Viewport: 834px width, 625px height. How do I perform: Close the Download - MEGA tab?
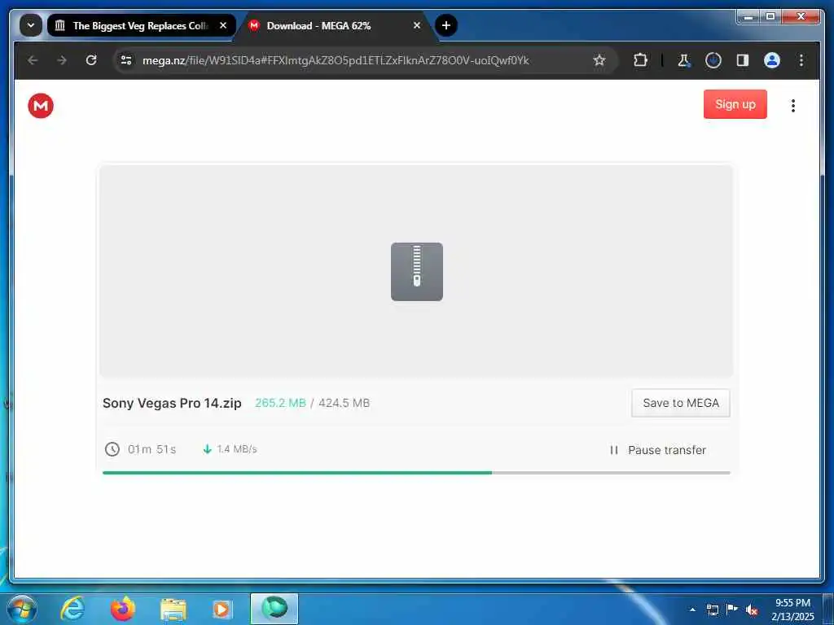pos(417,25)
